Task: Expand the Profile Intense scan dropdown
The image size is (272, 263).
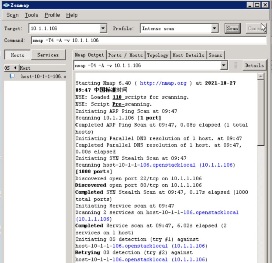Action: [x=214, y=28]
